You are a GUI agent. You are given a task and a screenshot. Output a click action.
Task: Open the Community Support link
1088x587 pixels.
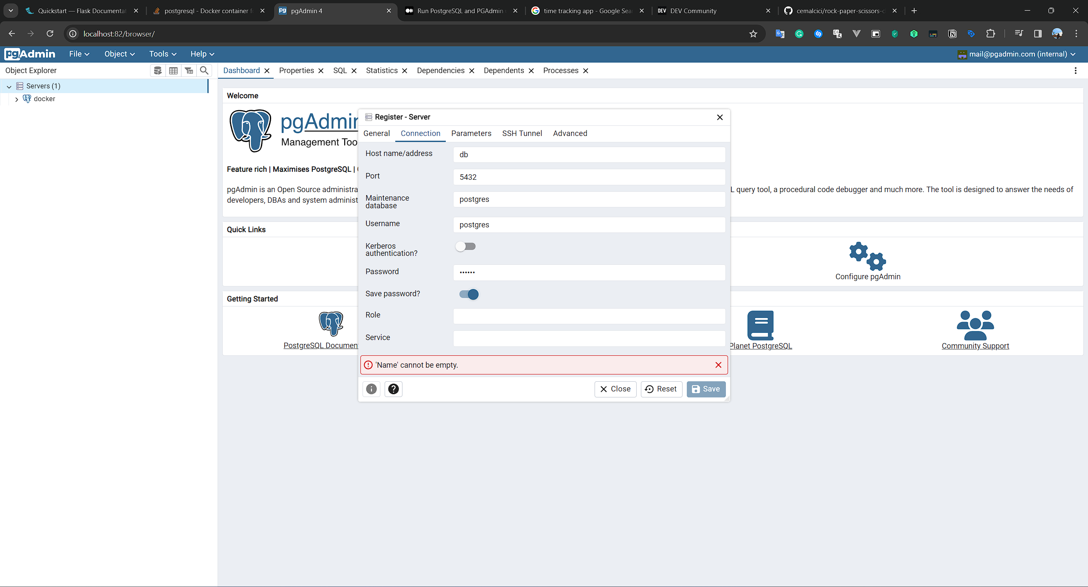point(975,346)
